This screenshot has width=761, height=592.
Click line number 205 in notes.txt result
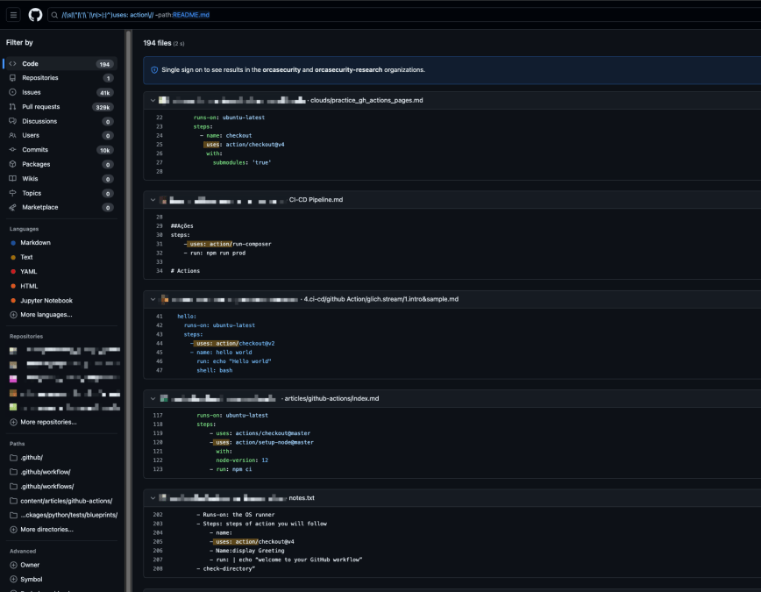point(158,542)
